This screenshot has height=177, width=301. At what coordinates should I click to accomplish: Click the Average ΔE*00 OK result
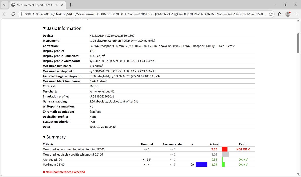[x=243, y=160]
